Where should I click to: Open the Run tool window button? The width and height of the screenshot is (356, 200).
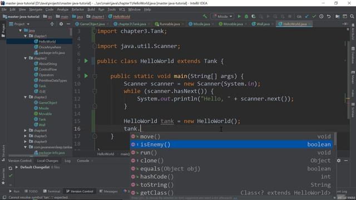[14, 191]
